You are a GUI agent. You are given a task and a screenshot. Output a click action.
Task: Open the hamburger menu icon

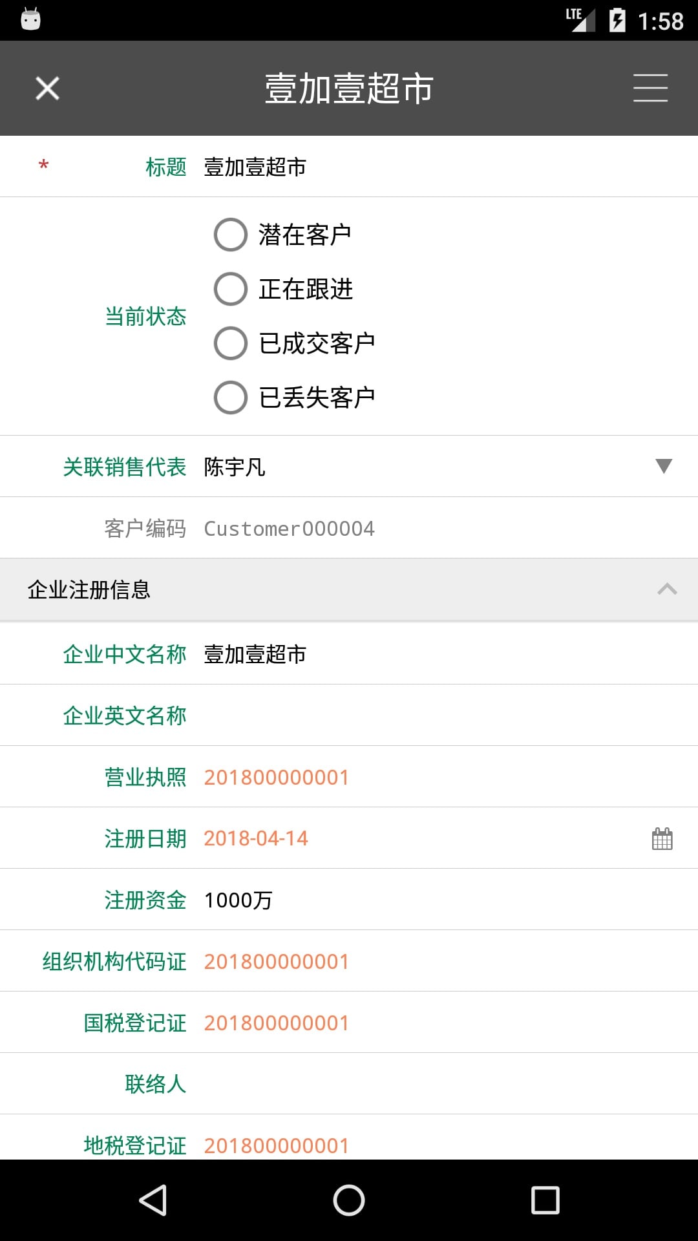pyautogui.click(x=650, y=88)
